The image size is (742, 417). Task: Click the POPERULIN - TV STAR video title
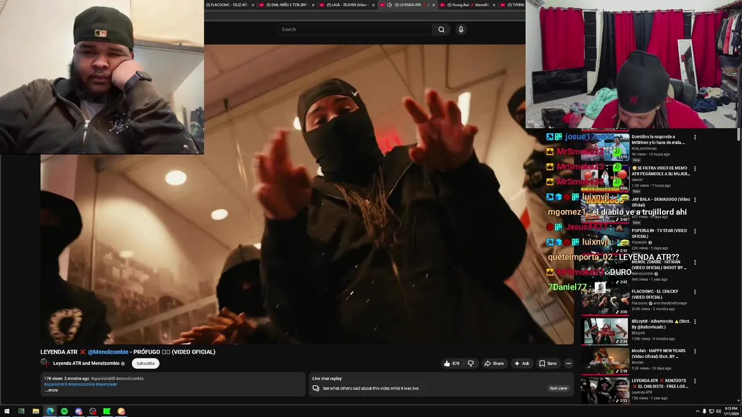659,233
